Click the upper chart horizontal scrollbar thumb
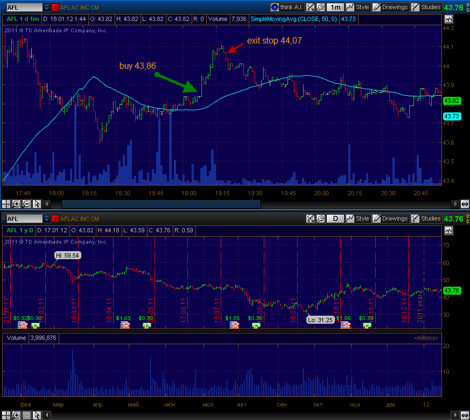Screen dimensions: 470x420 pyautogui.click(x=162, y=204)
